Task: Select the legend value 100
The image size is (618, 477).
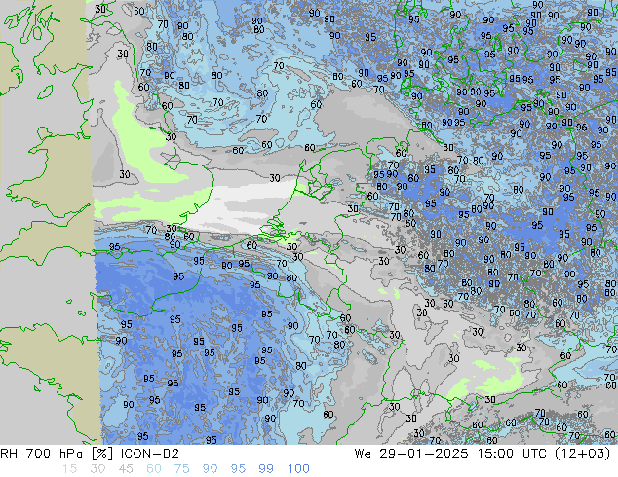Action: (298, 469)
